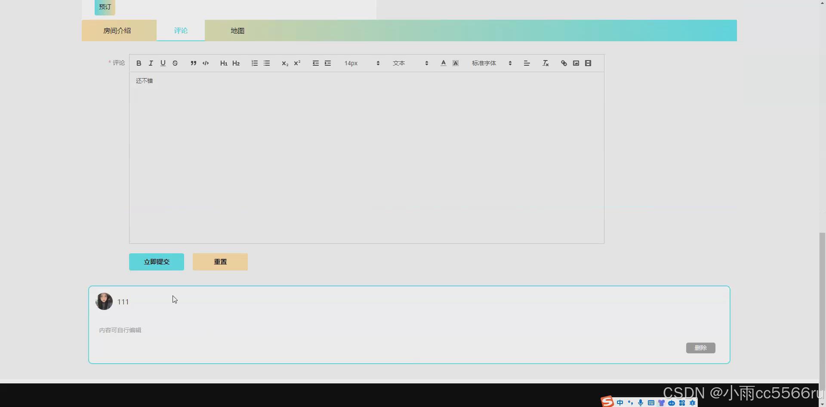The width and height of the screenshot is (826, 407).
Task: Insert a hyperlink
Action: (564, 63)
